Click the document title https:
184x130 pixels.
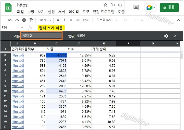coord(23,5)
